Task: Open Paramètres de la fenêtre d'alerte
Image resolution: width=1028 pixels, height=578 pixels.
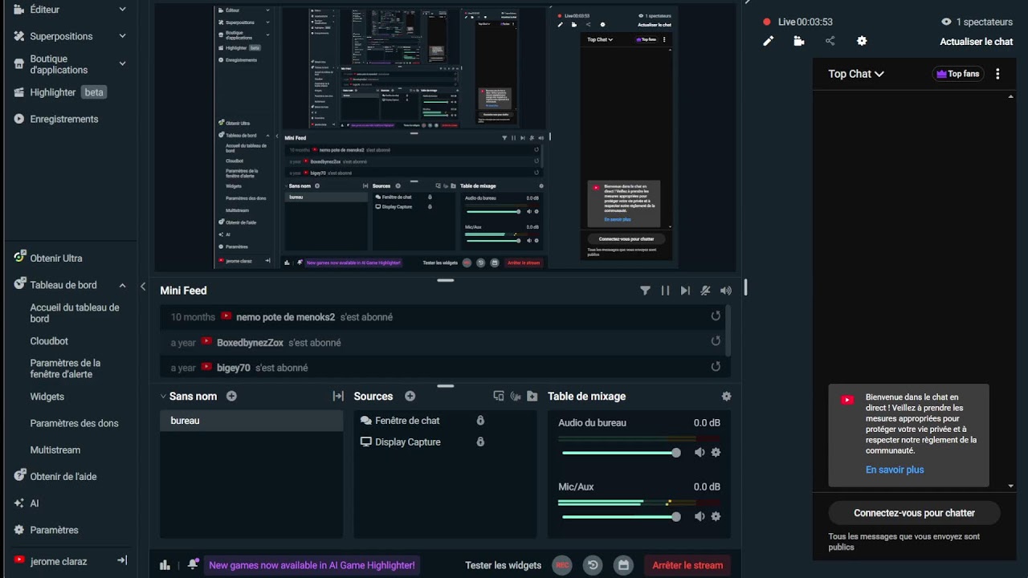Action: click(65, 368)
